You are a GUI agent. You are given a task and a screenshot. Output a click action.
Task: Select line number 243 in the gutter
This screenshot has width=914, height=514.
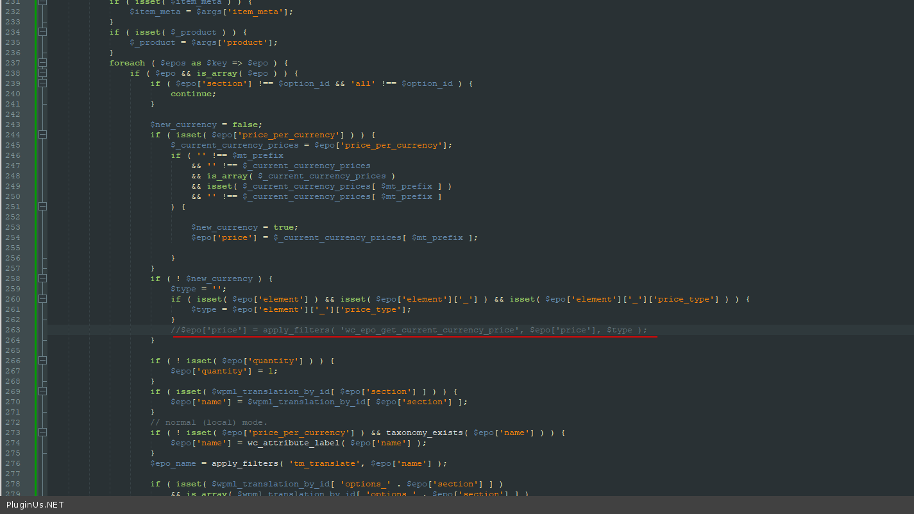13,124
